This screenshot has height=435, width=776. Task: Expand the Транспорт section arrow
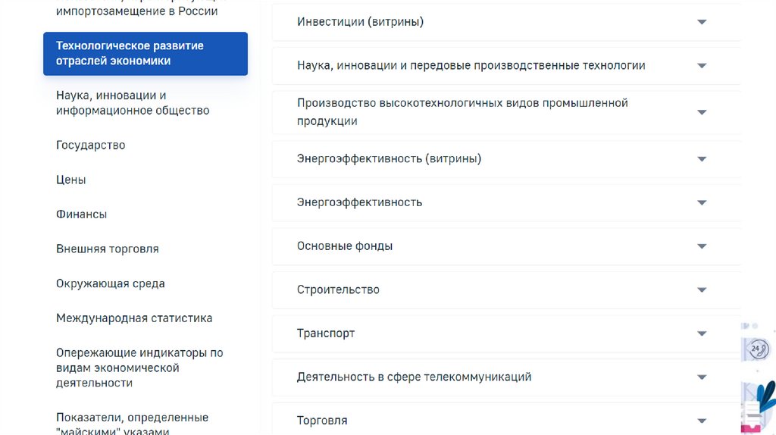pyautogui.click(x=702, y=333)
